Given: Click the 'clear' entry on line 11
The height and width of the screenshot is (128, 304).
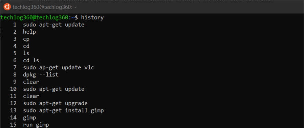Looking at the screenshot, I should (x=31, y=96).
